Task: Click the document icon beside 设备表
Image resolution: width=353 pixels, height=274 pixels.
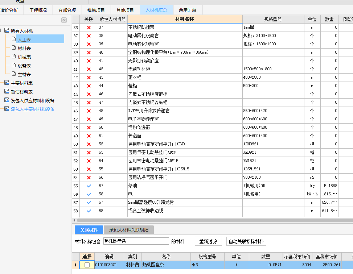Action: [x=14, y=65]
